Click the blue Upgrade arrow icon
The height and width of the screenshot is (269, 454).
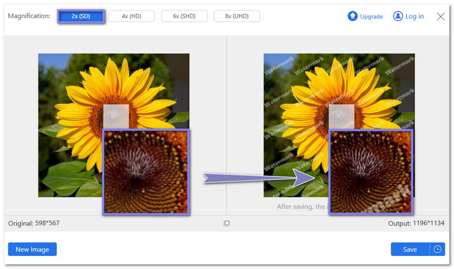click(x=352, y=16)
